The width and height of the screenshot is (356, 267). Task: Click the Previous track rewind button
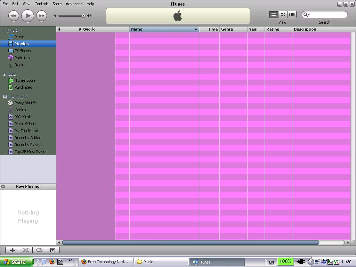14,16
